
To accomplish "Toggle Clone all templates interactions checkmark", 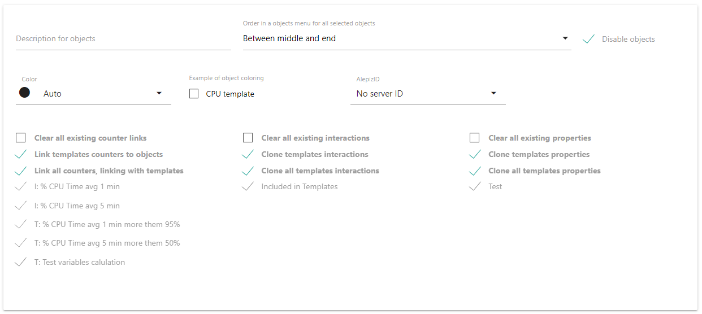I will click(248, 171).
